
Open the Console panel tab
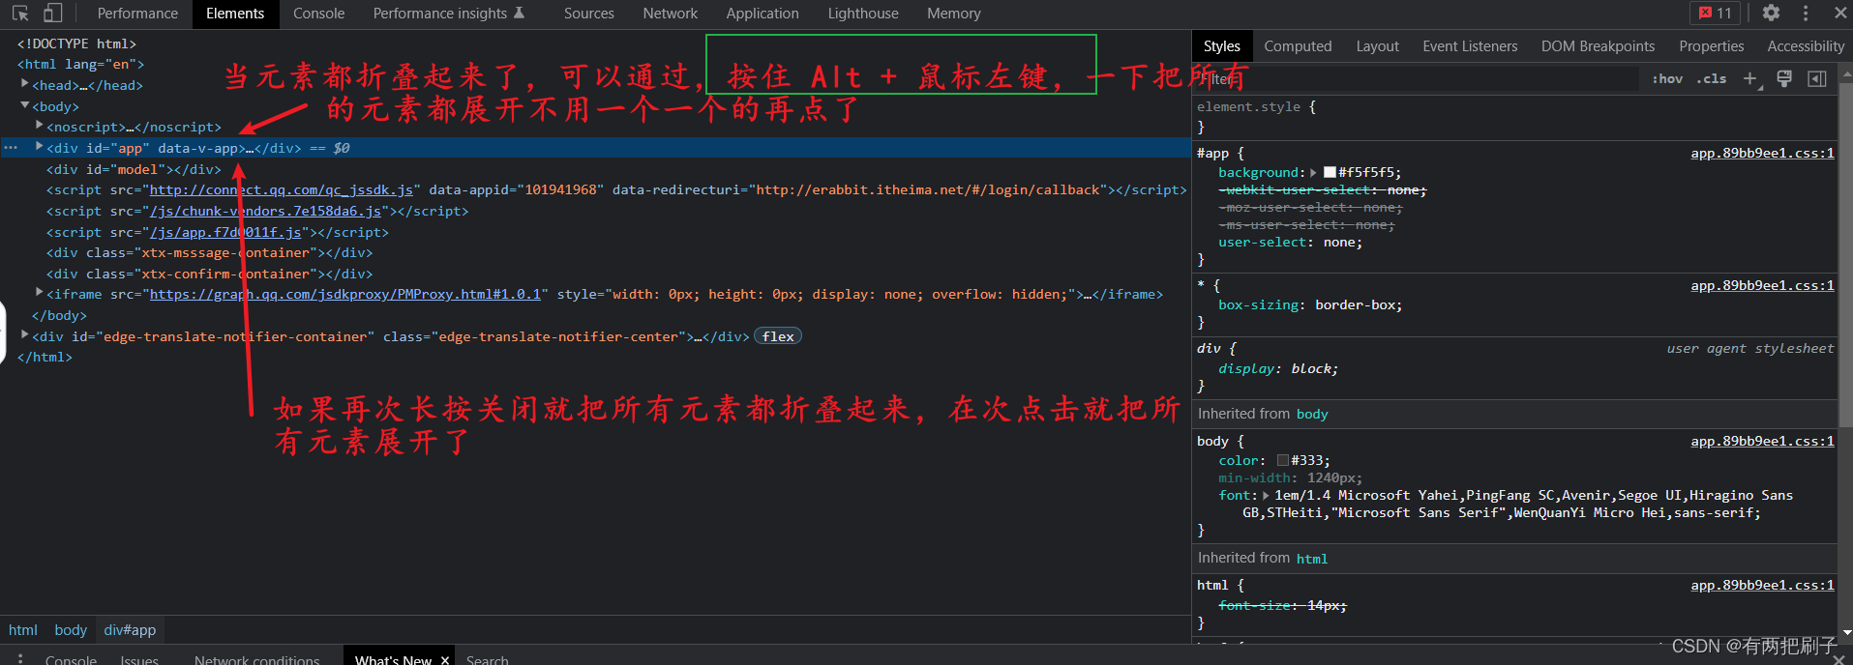[318, 14]
